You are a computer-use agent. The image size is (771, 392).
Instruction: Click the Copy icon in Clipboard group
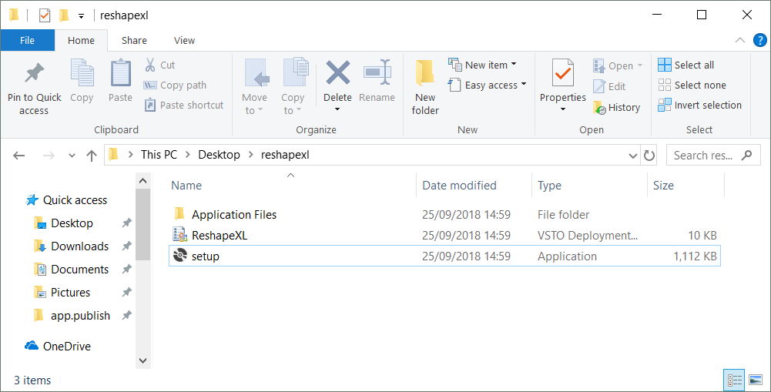(82, 74)
